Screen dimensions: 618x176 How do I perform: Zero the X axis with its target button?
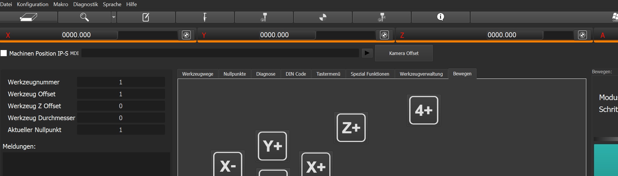tap(186, 35)
